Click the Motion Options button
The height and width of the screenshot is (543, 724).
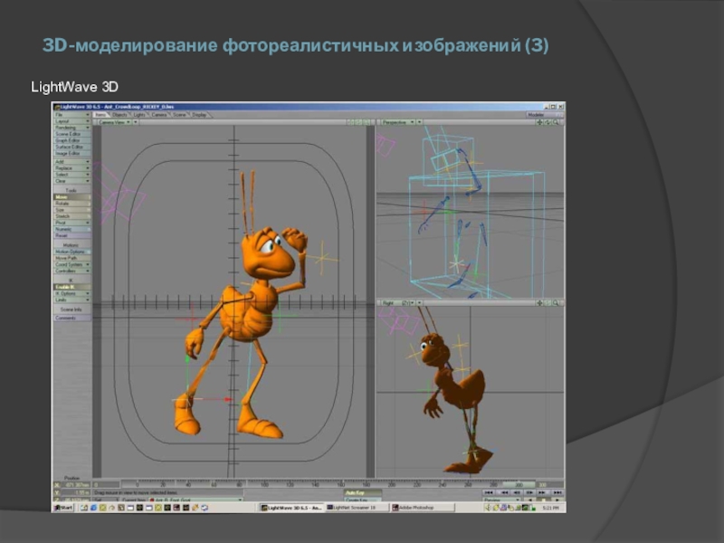[72, 252]
